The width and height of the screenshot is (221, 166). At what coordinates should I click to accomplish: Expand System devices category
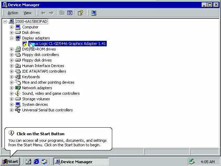click(11, 104)
